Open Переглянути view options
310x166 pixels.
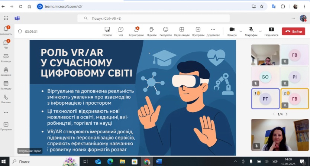coord(181,31)
